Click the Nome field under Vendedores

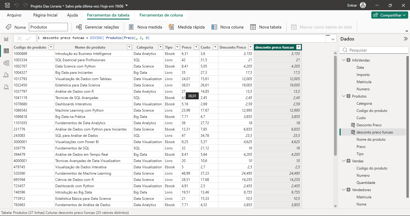pyautogui.click(x=361, y=204)
